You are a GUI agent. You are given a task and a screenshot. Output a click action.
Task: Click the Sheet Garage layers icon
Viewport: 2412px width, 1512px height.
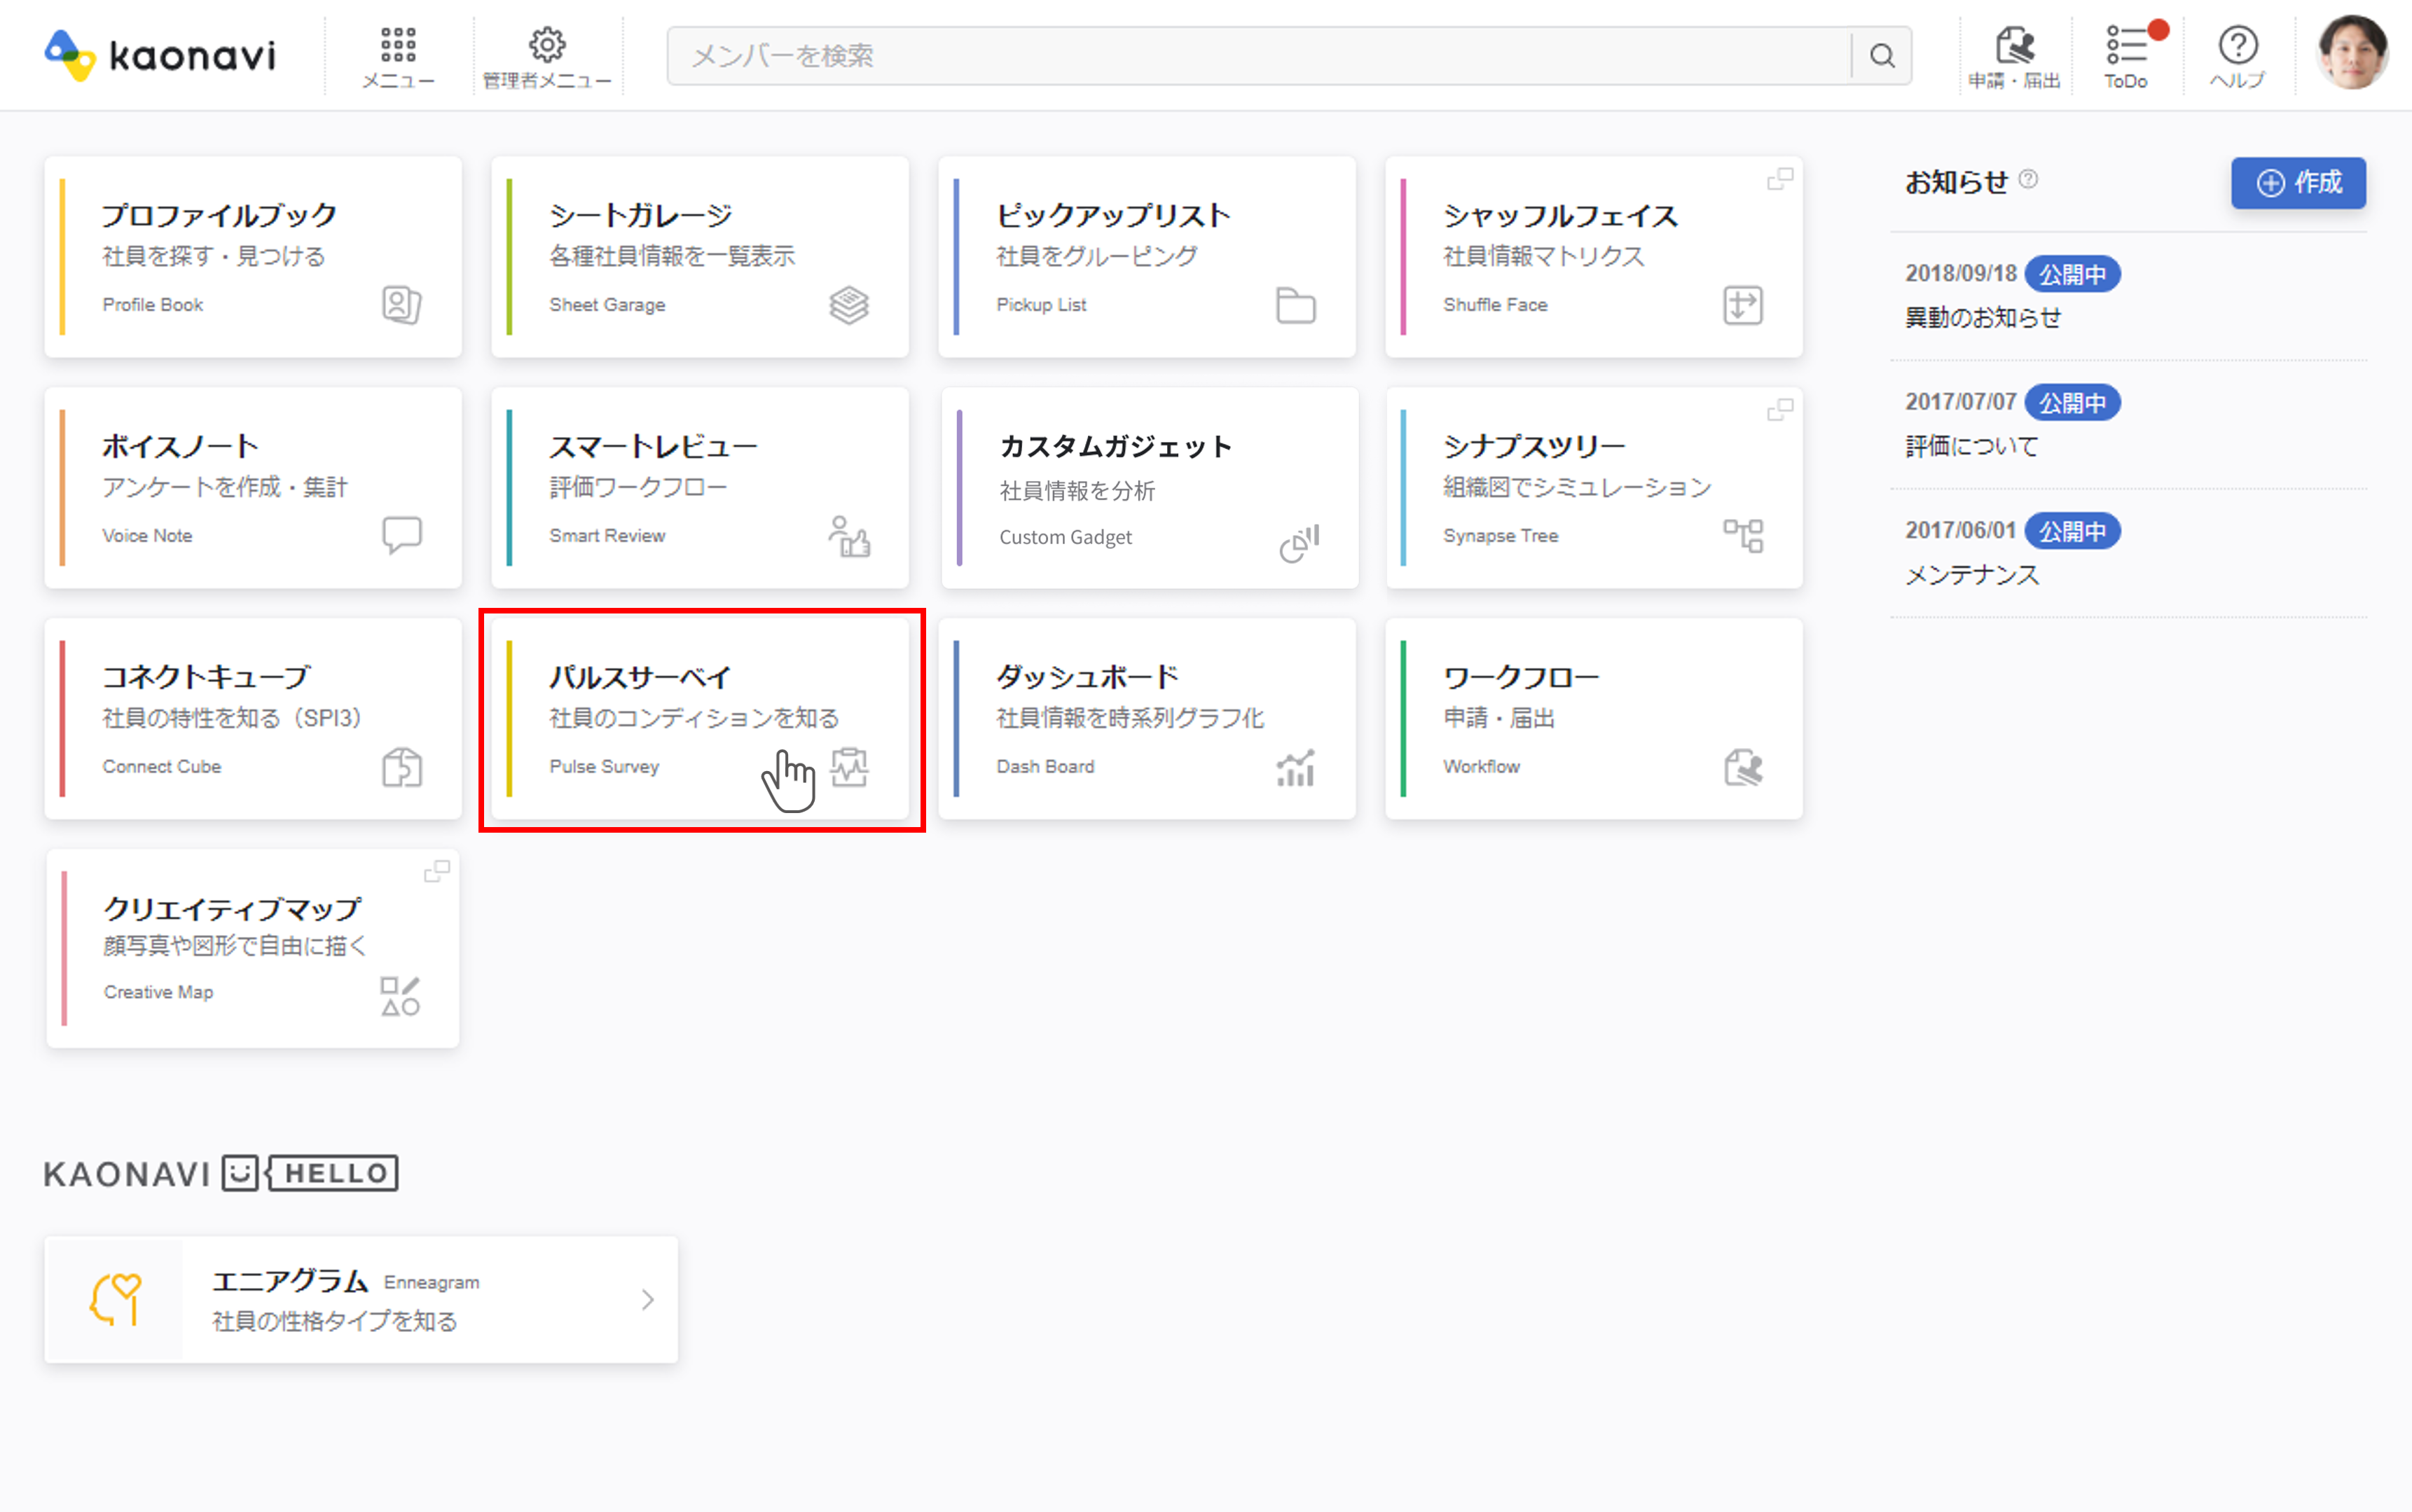(x=849, y=305)
